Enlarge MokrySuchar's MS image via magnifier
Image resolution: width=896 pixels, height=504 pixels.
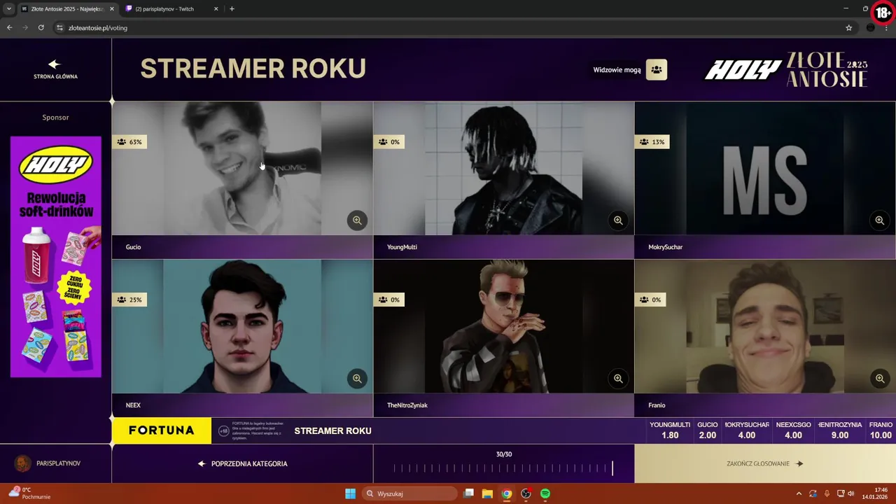click(880, 220)
